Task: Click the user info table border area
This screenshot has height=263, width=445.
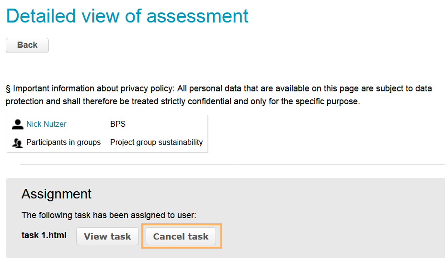Action: (x=207, y=134)
